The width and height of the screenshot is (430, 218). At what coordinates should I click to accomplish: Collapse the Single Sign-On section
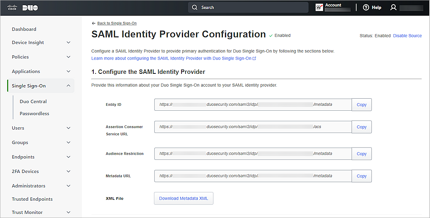coord(68,85)
